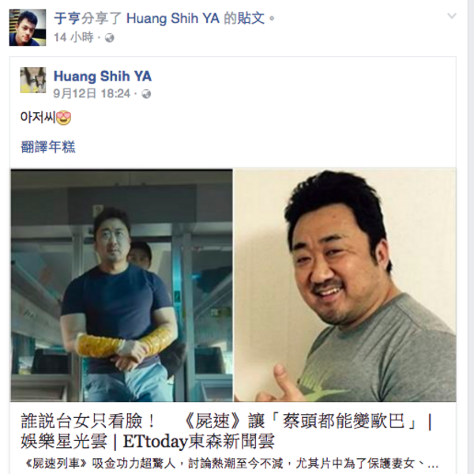Open Huang Shih YA link in share header

pyautogui.click(x=172, y=18)
